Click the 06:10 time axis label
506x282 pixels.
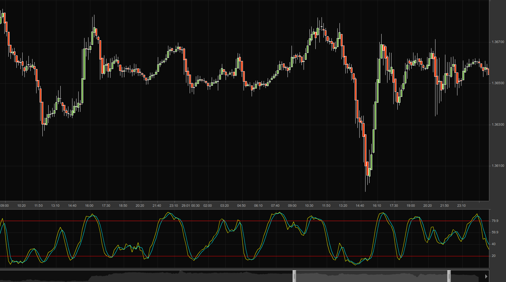click(x=258, y=206)
